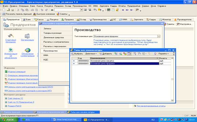Click the Советы icon in the toolbar
197x122 pixels.
click(x=62, y=14)
